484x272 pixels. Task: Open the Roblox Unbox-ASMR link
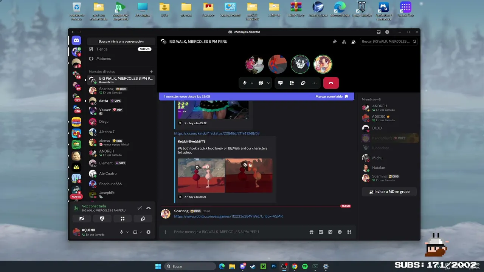(228, 216)
